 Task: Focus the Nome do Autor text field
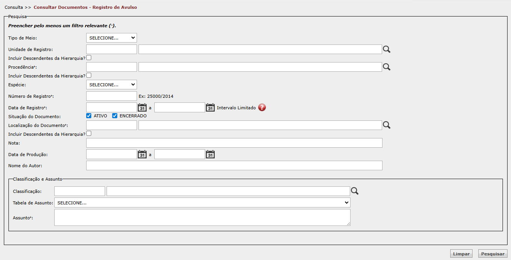234,165
